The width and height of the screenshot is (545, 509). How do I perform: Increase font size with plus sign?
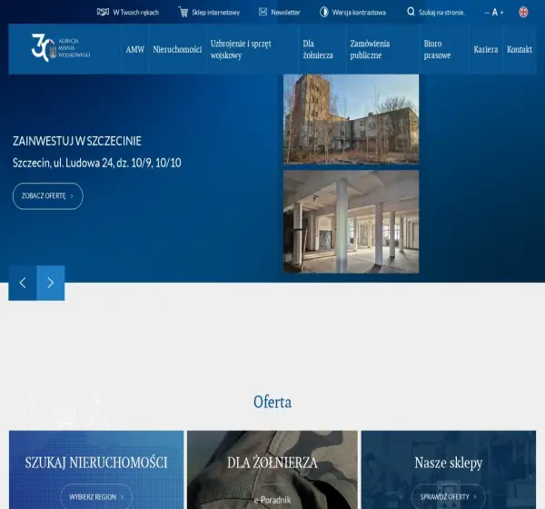pos(501,13)
